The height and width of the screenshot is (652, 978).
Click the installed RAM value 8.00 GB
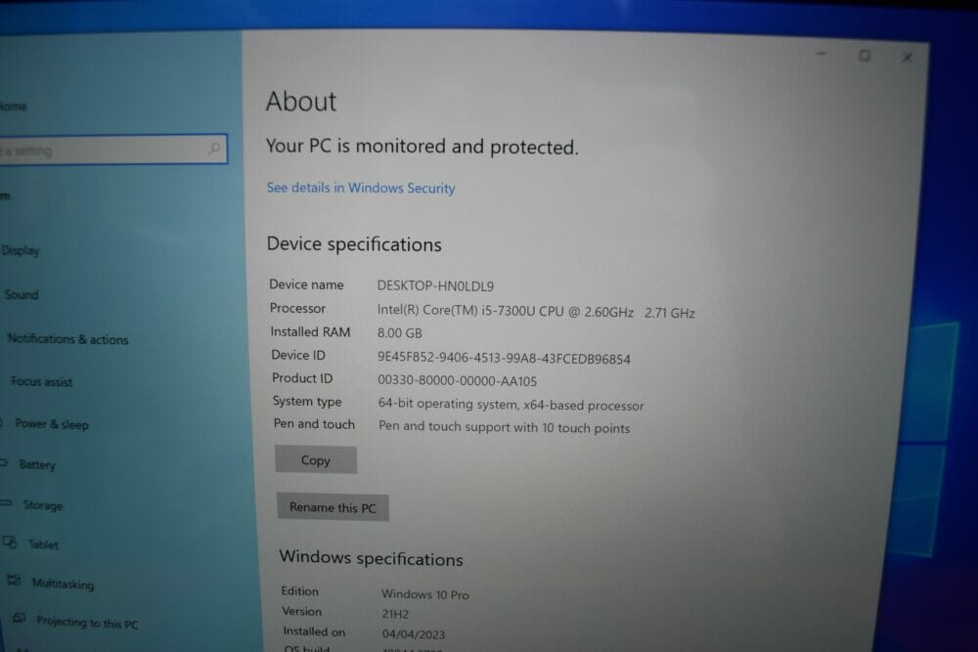(x=400, y=333)
